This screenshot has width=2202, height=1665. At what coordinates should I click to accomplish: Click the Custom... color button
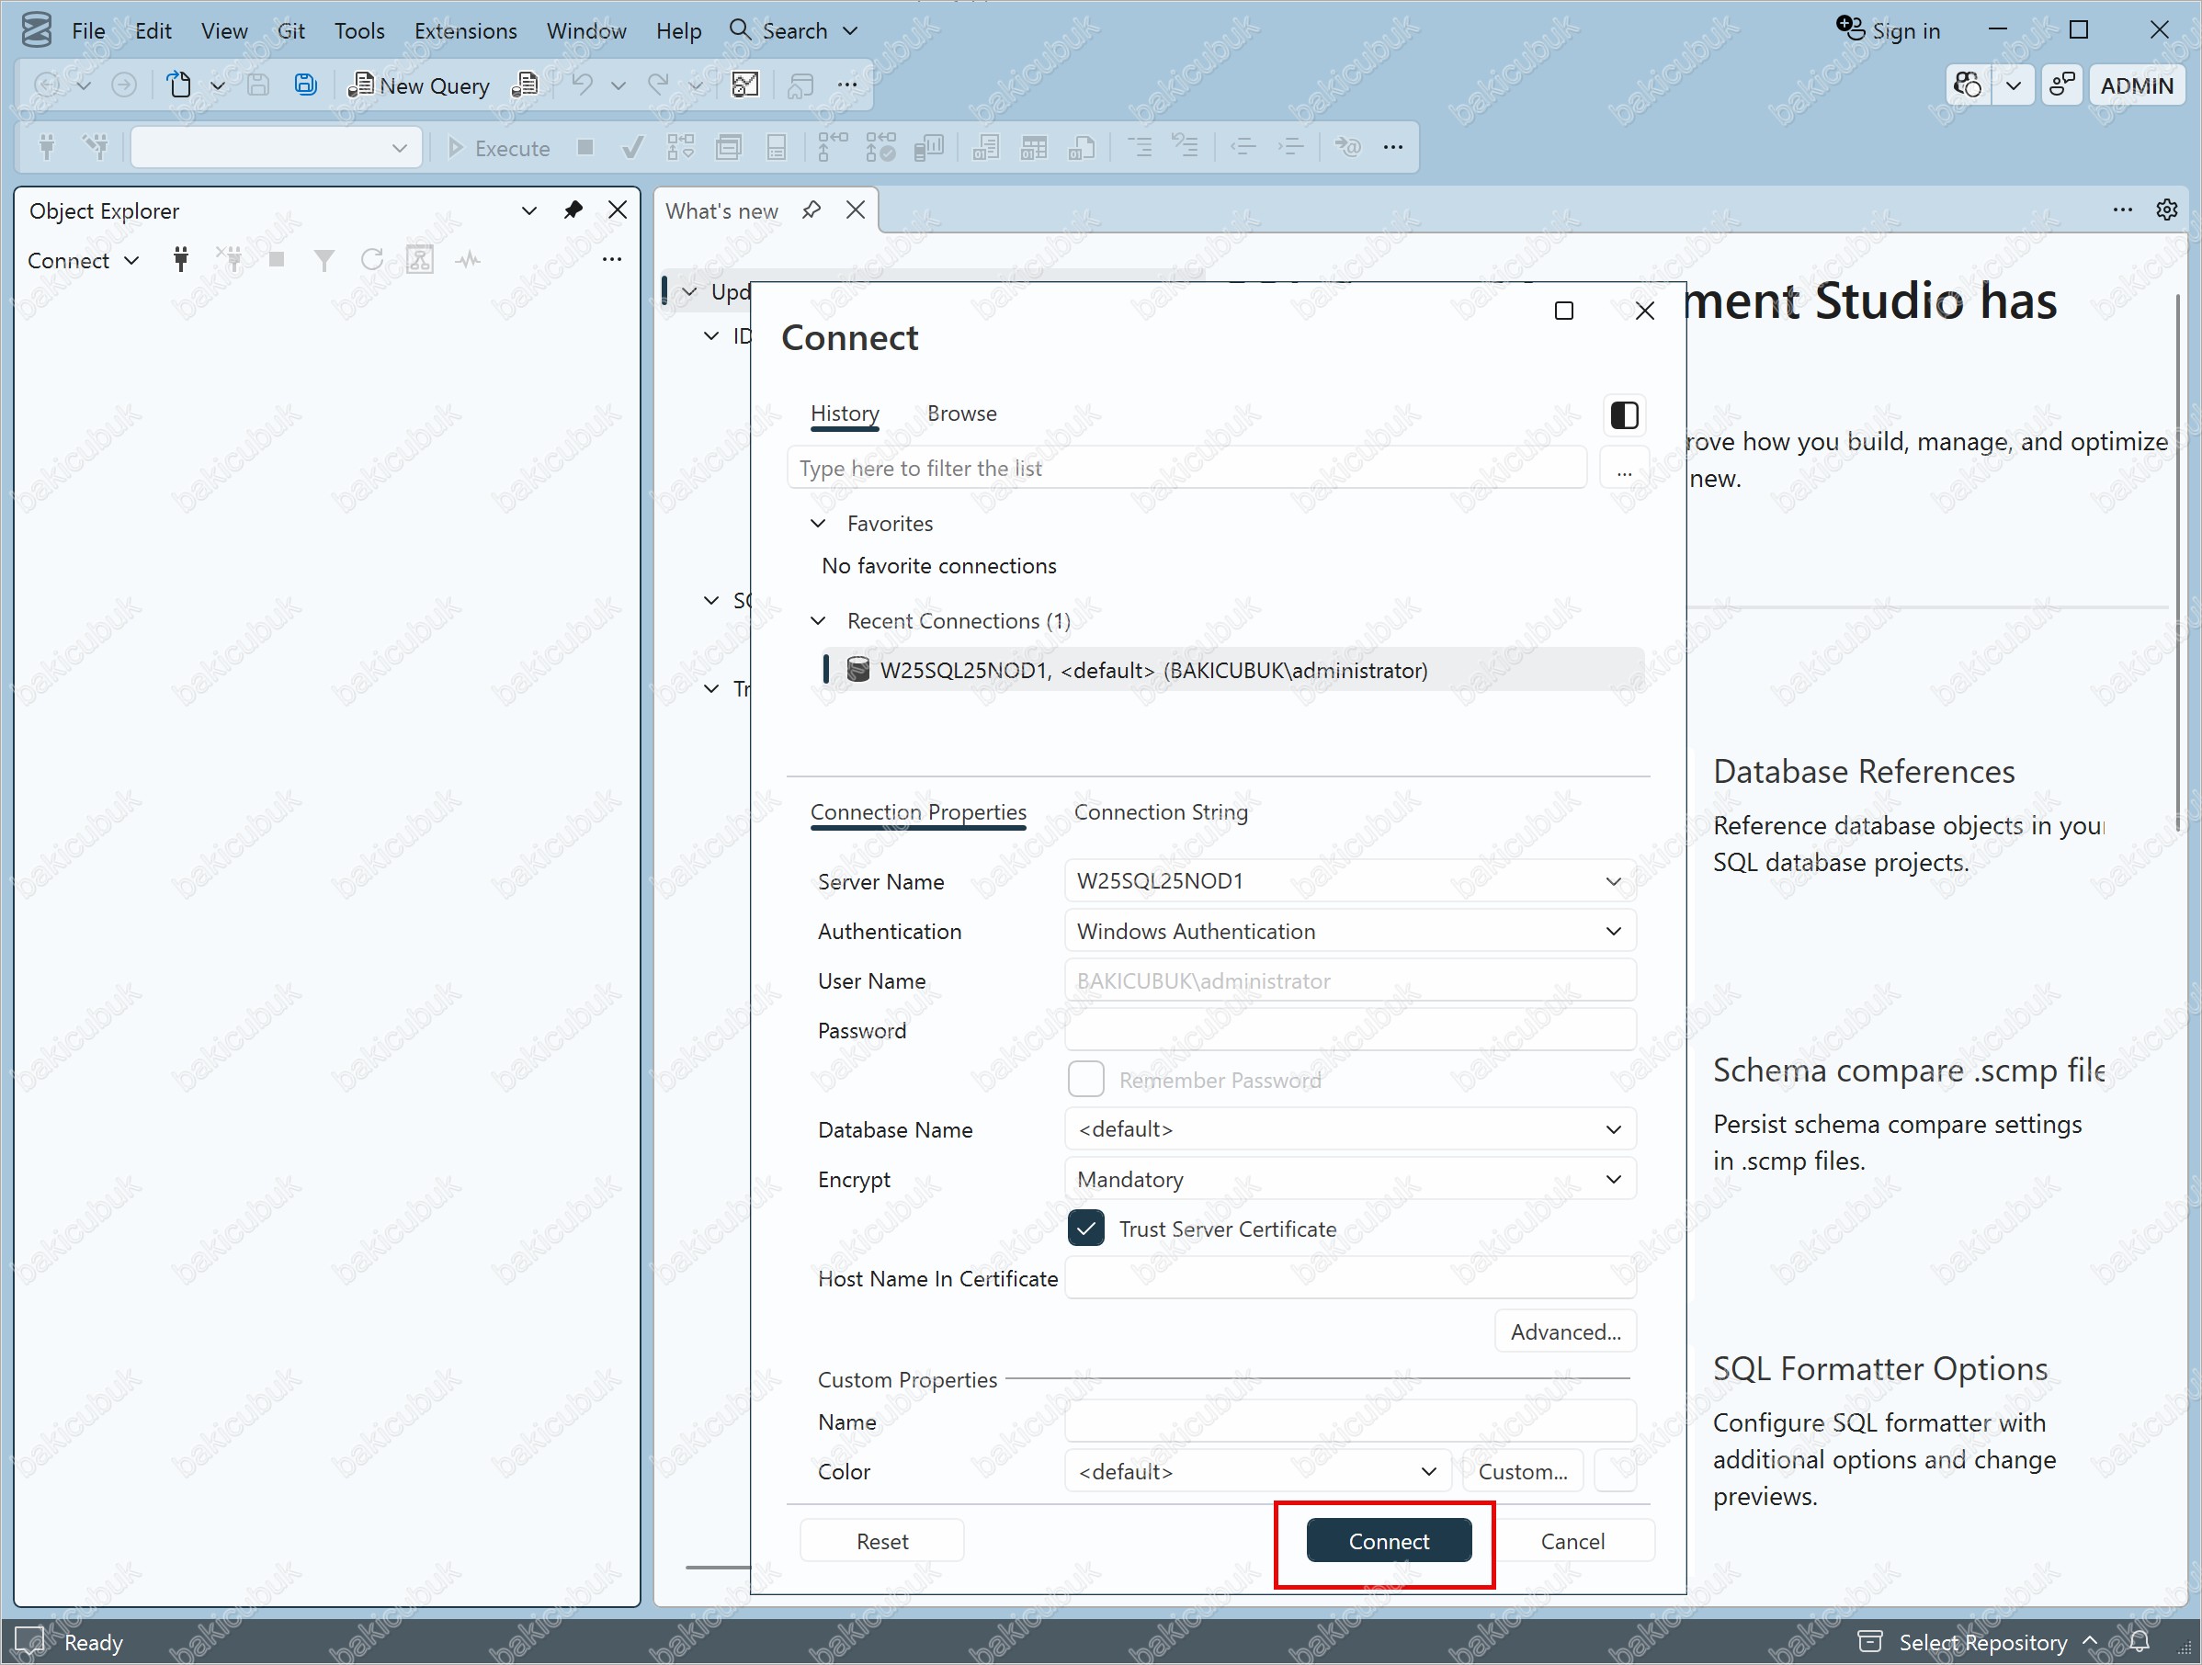[x=1523, y=1471]
